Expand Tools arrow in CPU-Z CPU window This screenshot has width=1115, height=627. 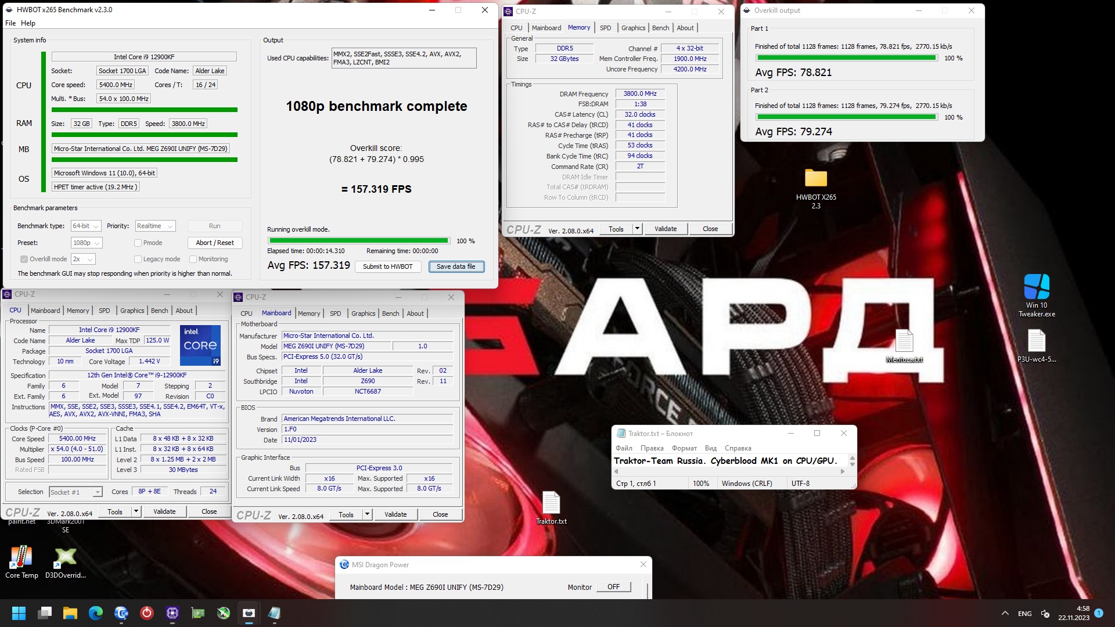136,511
